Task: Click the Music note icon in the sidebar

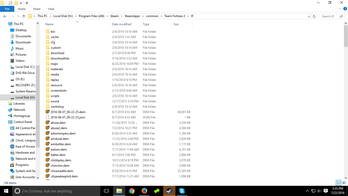Action: 12,48
